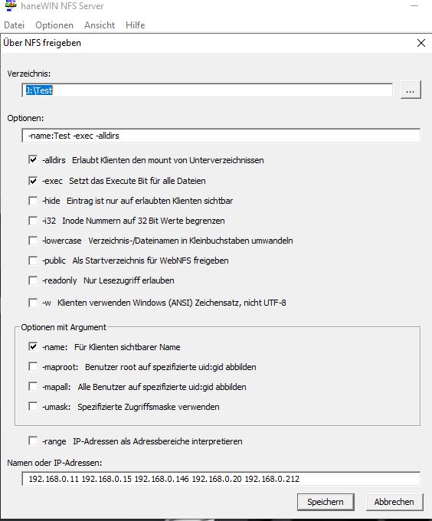Click the Abbrechen button

click(x=394, y=502)
